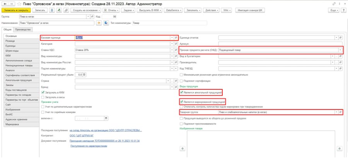Screen dimensions: 348x158
Task: Toggle Является маркированной продукцией checkbox
Action: point(182,102)
